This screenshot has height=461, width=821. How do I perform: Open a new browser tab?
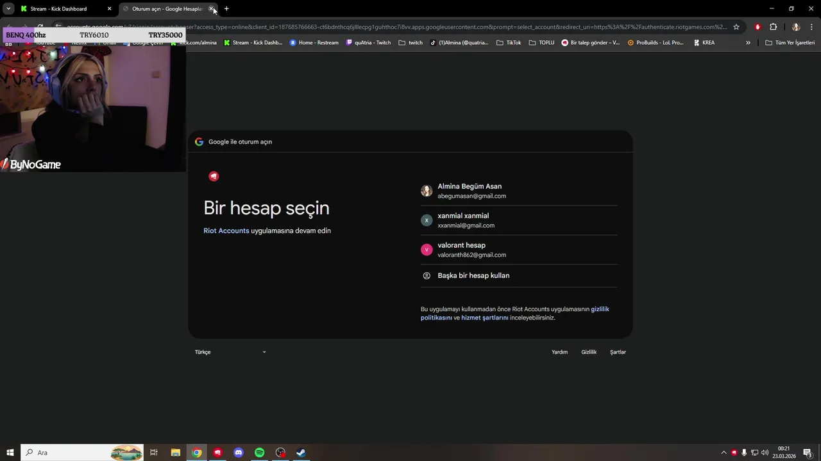pos(226,9)
